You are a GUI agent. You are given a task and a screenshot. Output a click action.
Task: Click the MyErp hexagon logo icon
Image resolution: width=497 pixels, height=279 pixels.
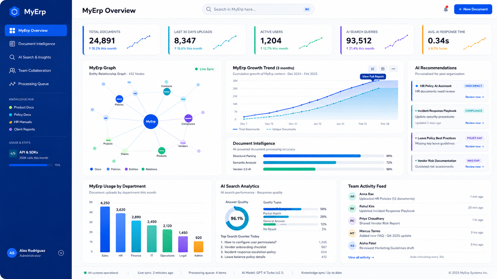coord(14,12)
